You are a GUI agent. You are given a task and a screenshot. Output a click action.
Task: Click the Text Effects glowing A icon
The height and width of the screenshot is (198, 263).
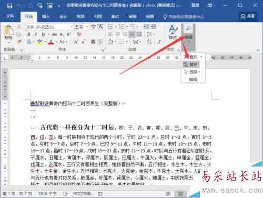tap(29, 42)
